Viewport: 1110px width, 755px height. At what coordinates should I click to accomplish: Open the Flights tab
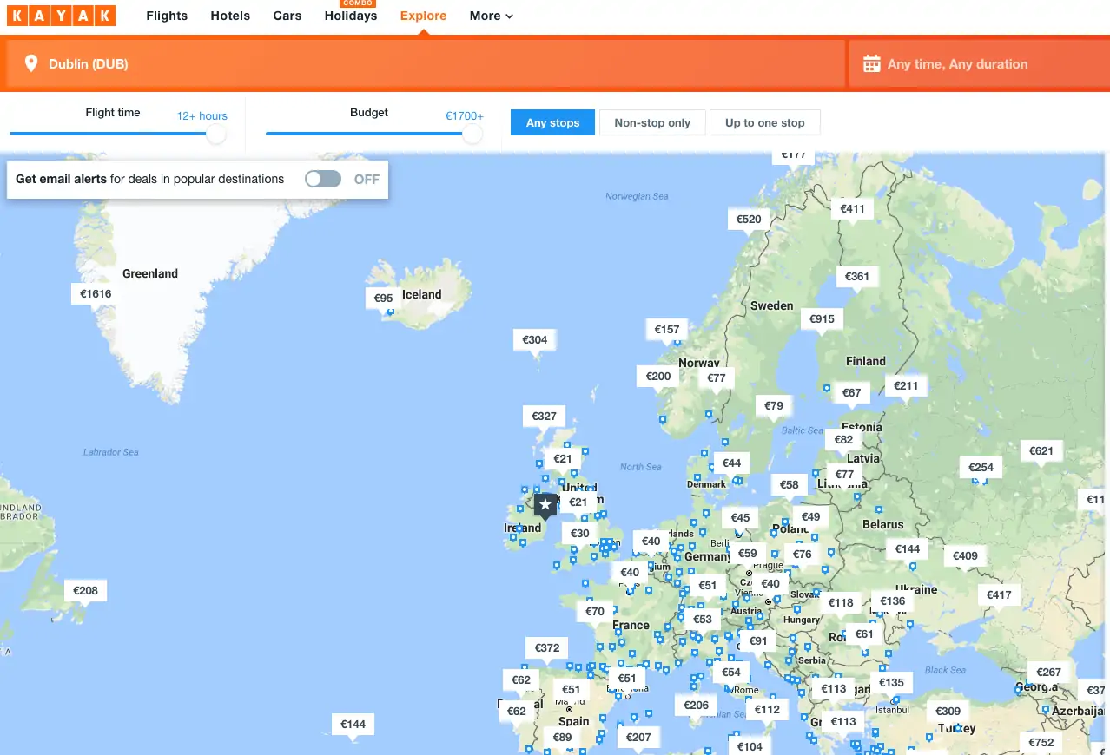[x=167, y=16]
